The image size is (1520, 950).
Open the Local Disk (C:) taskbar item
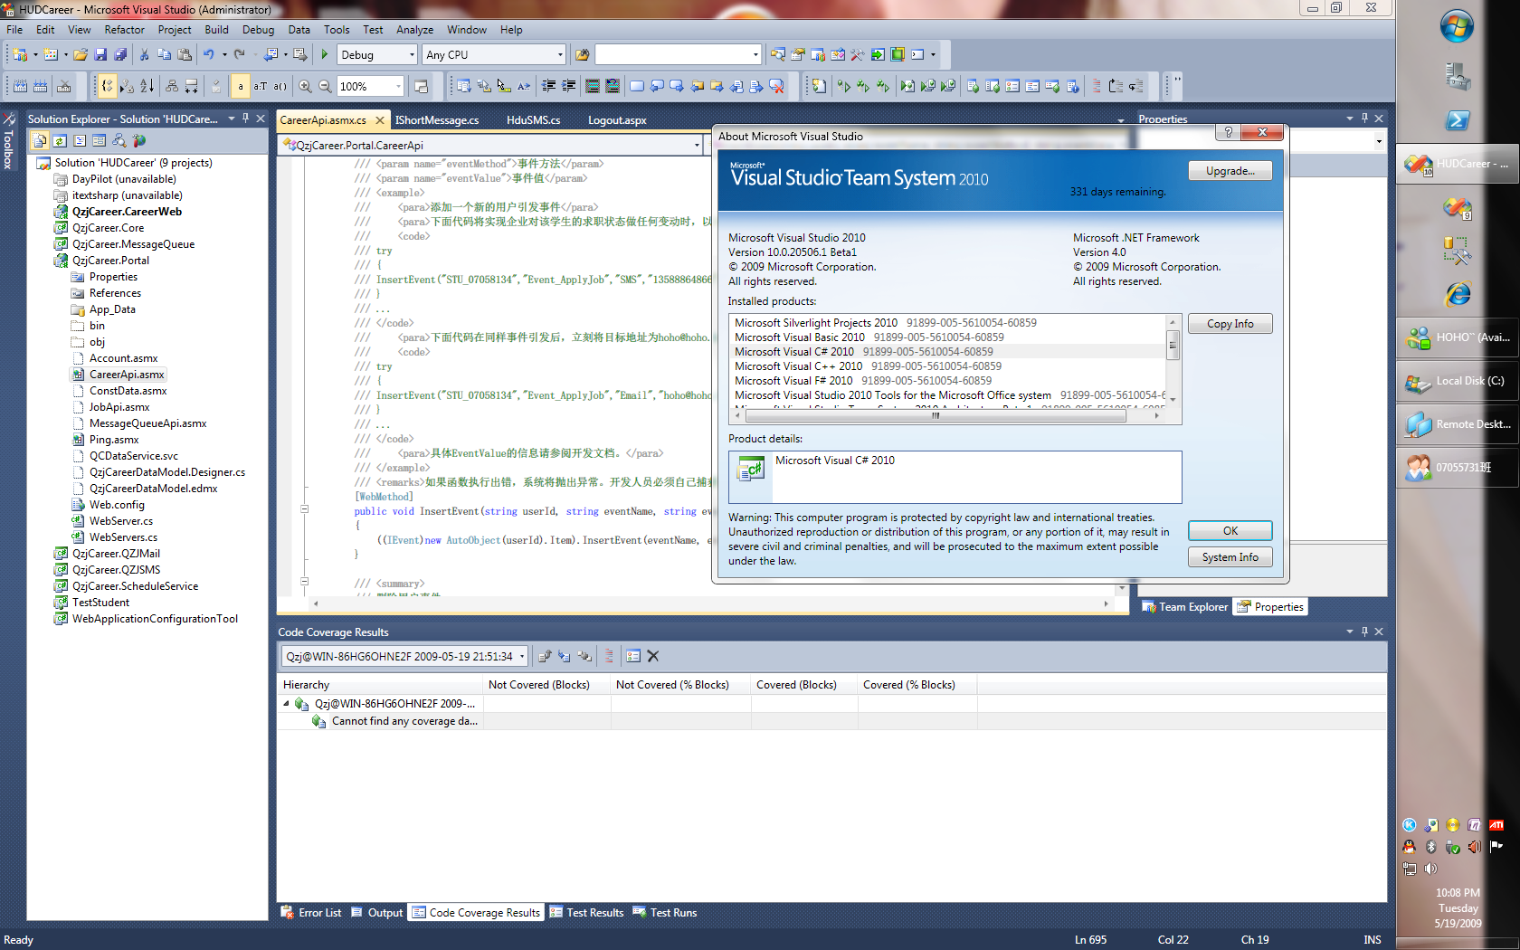coord(1457,381)
